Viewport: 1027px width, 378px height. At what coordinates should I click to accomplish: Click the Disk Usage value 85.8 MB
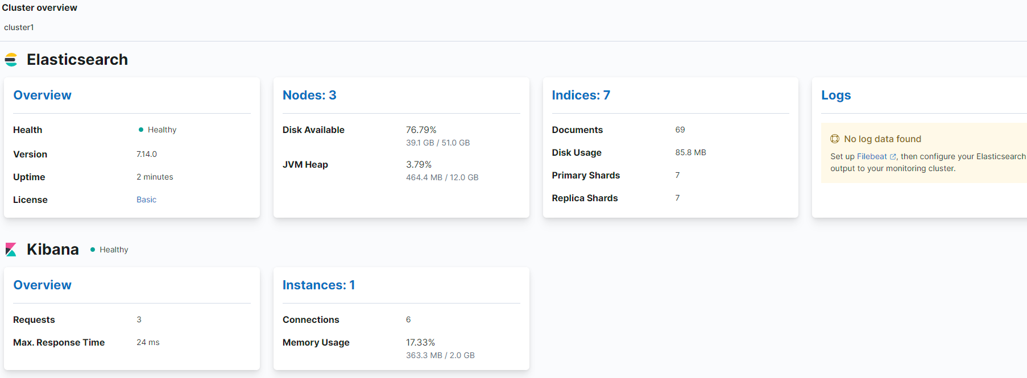coord(691,152)
